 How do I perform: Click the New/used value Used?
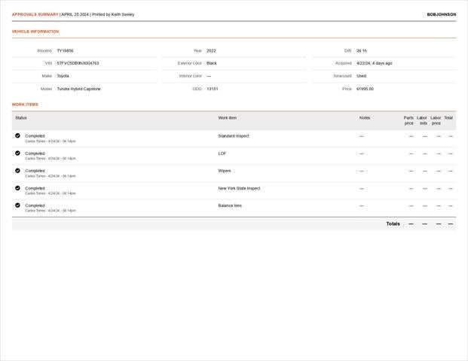362,76
